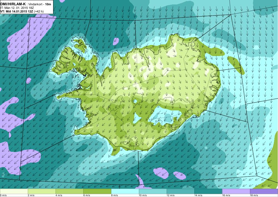This screenshot has width=278, height=197.
Task: Select the 10–12 m/s turquoise legend swatch
Action: coord(153,191)
